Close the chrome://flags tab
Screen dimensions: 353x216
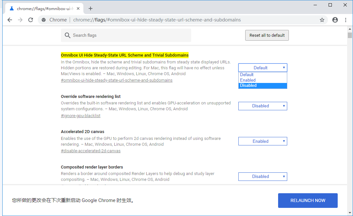[x=78, y=8]
